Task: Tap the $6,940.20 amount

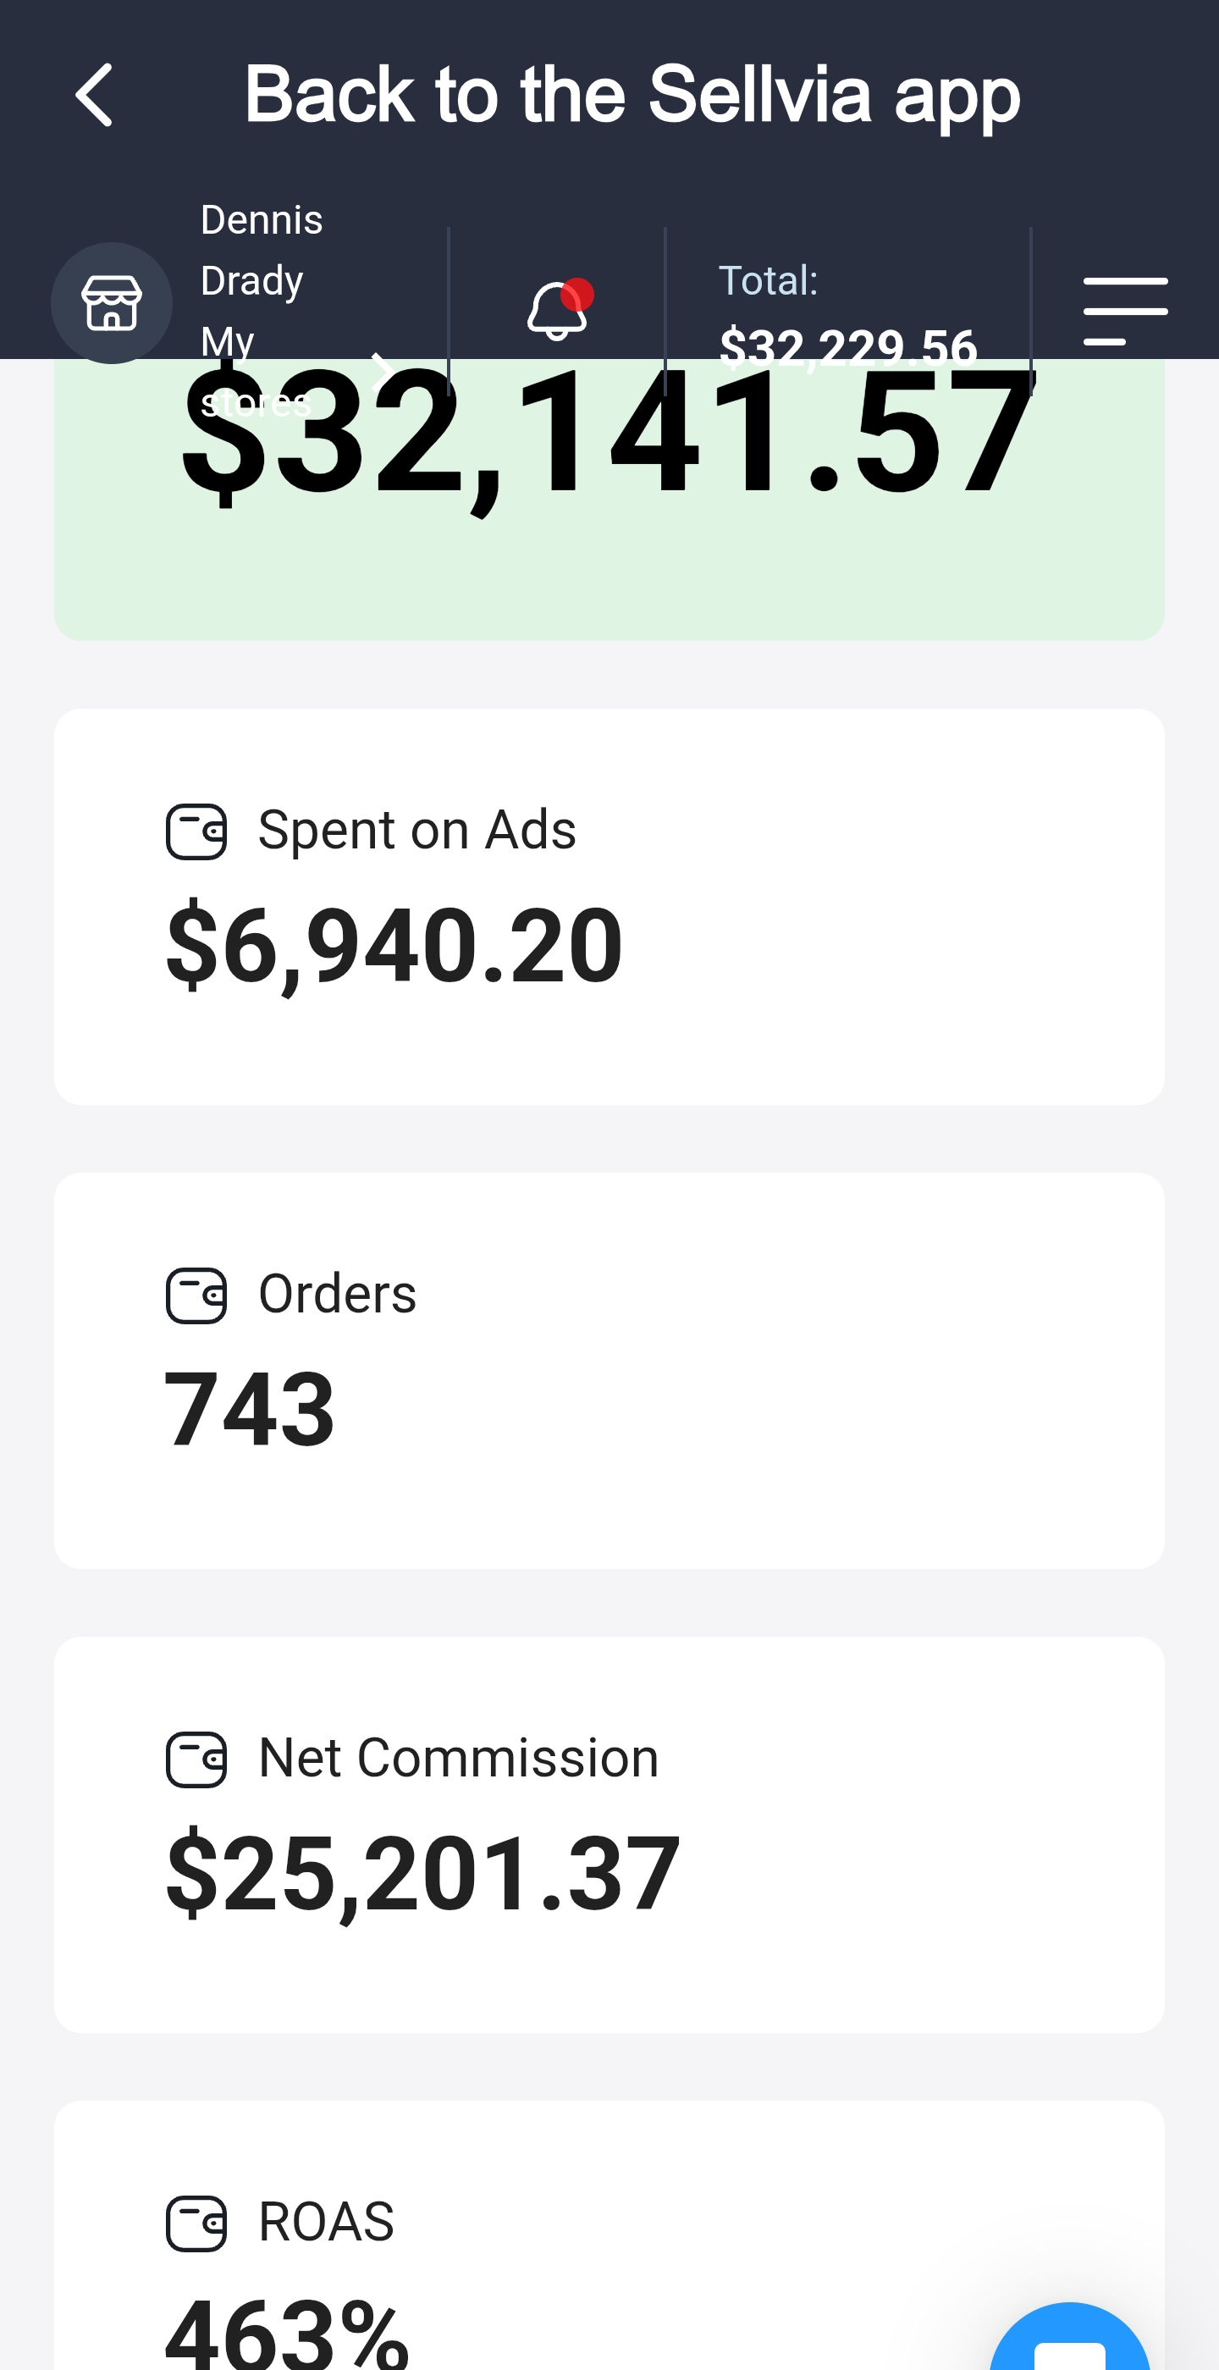Action: point(394,946)
